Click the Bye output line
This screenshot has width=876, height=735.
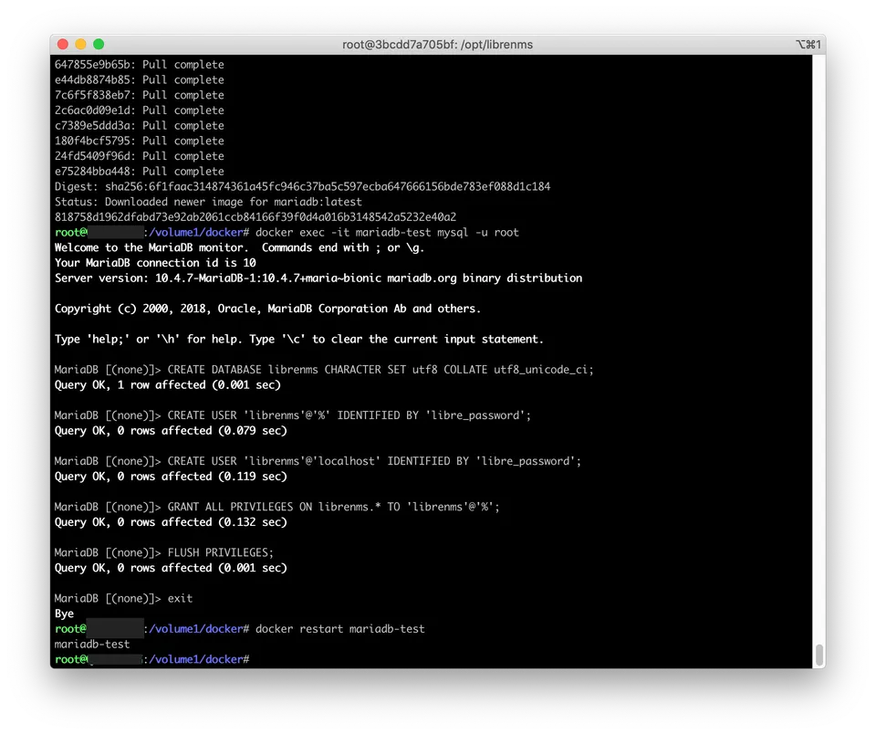coord(64,614)
